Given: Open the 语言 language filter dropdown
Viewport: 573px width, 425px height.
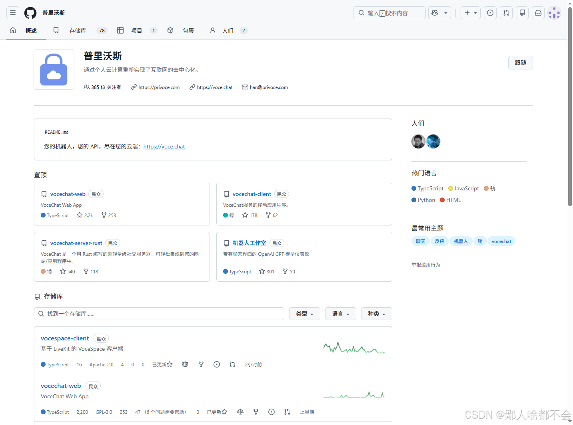Looking at the screenshot, I should [340, 314].
